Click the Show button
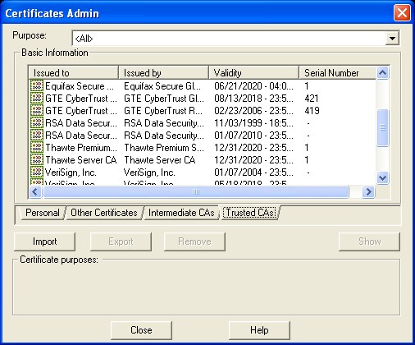 click(369, 241)
